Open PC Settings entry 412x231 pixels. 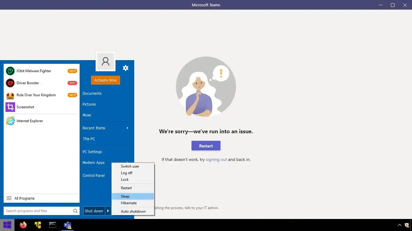click(92, 152)
